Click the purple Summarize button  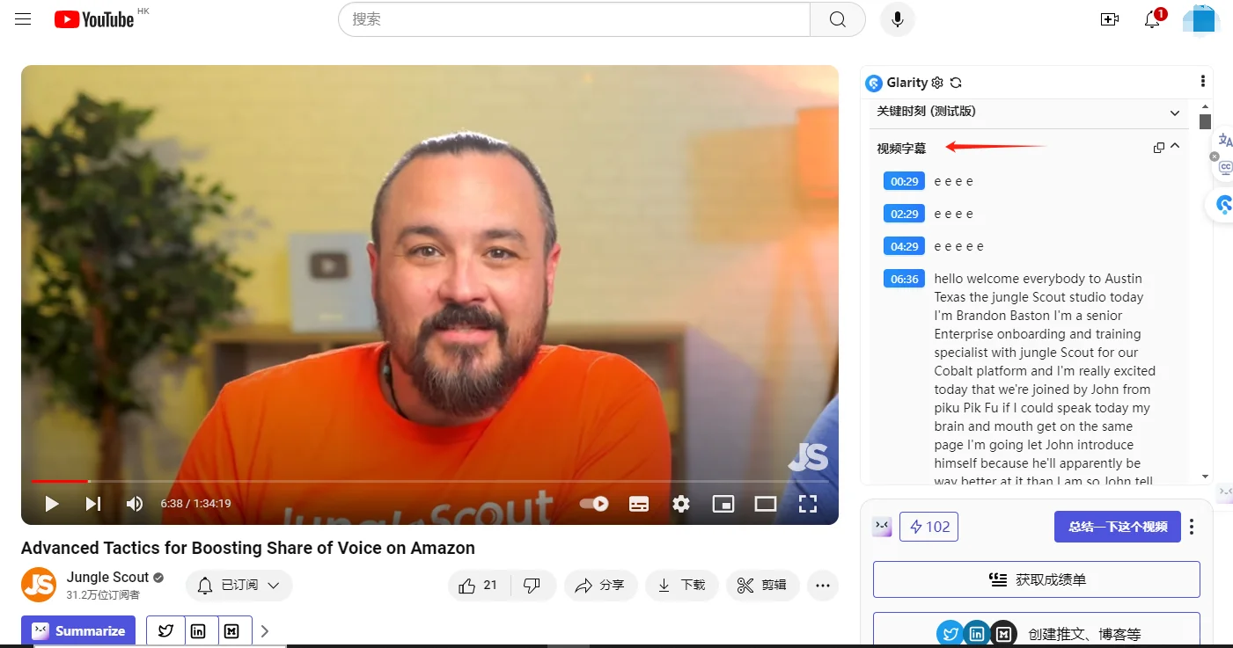78,631
